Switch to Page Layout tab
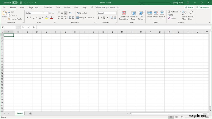The image size is (212, 119). point(34,7)
